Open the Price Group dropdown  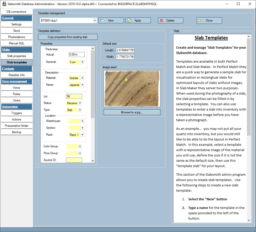click(80, 153)
